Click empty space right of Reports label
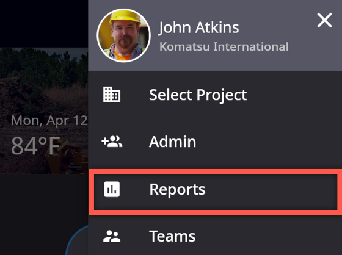 click(271, 192)
